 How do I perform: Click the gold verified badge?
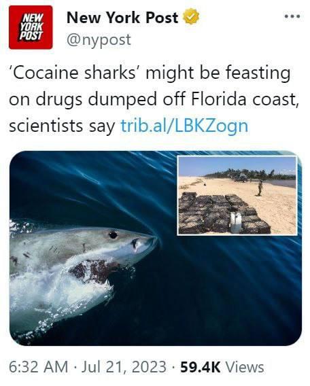click(x=191, y=16)
